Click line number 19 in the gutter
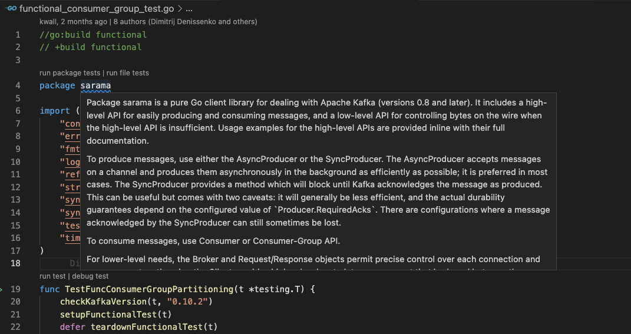 [x=15, y=289]
